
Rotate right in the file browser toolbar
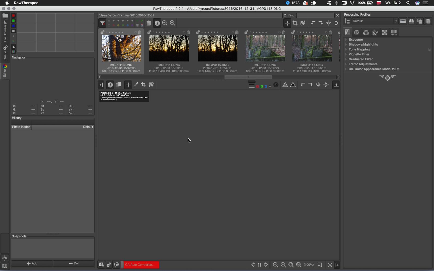point(321,23)
